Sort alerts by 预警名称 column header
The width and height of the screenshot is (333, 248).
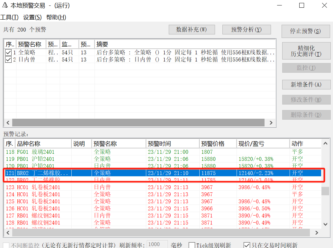pyautogui.click(x=31, y=44)
